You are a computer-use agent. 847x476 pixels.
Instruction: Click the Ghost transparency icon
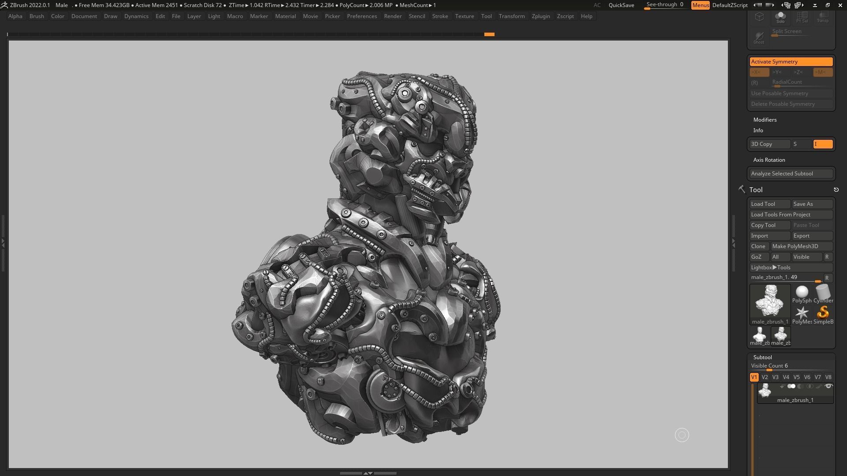coord(759,37)
